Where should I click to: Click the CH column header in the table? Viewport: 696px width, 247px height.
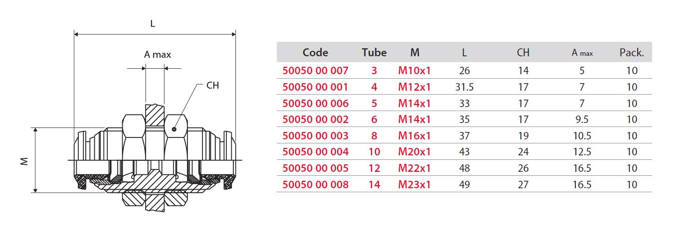click(523, 52)
